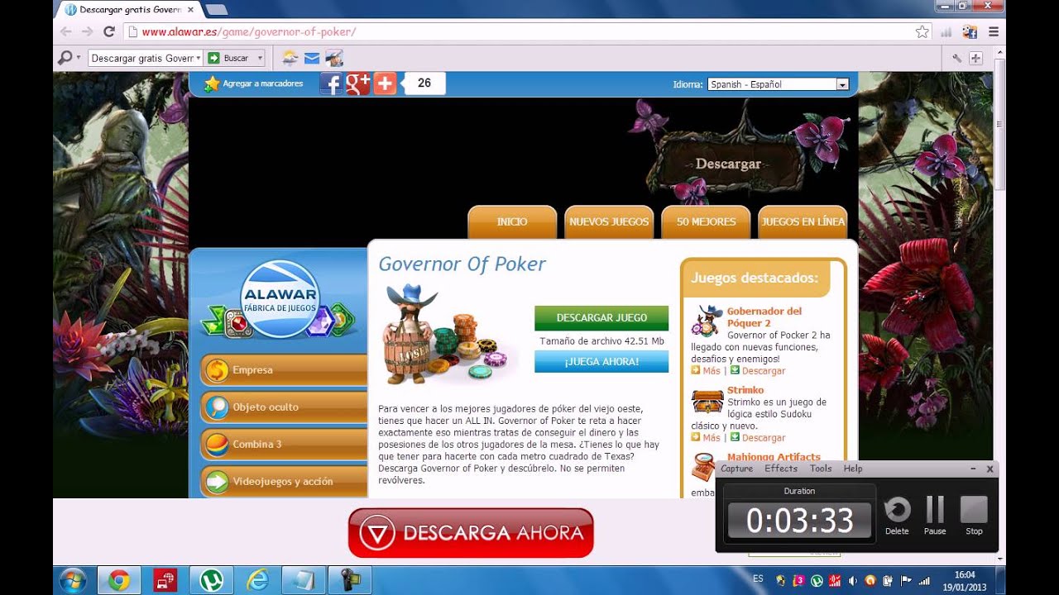This screenshot has height=595, width=1059.
Task: Open the toolbar mail envelope icon
Action: [x=312, y=58]
